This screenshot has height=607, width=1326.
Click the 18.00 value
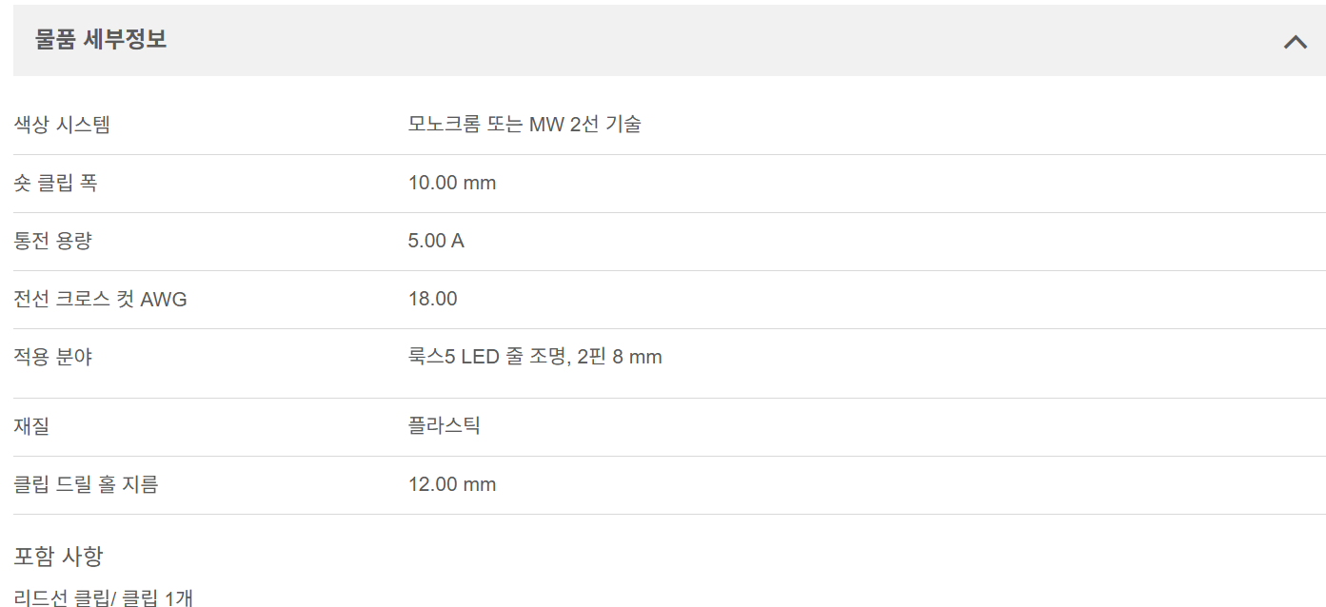[433, 299]
